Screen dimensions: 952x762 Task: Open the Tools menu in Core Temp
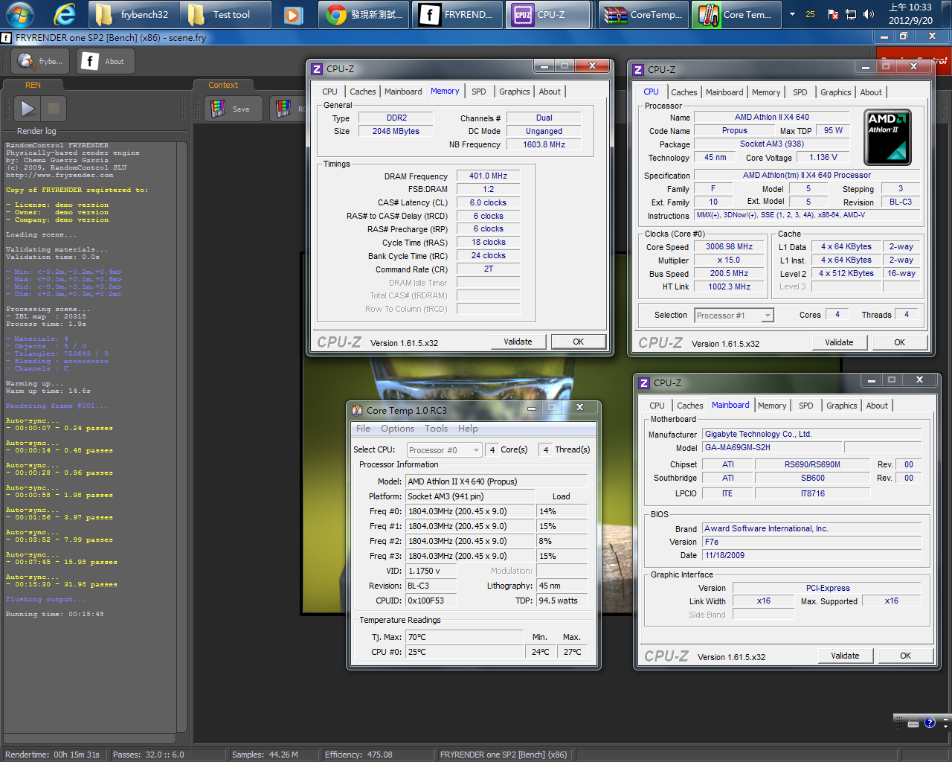click(436, 429)
